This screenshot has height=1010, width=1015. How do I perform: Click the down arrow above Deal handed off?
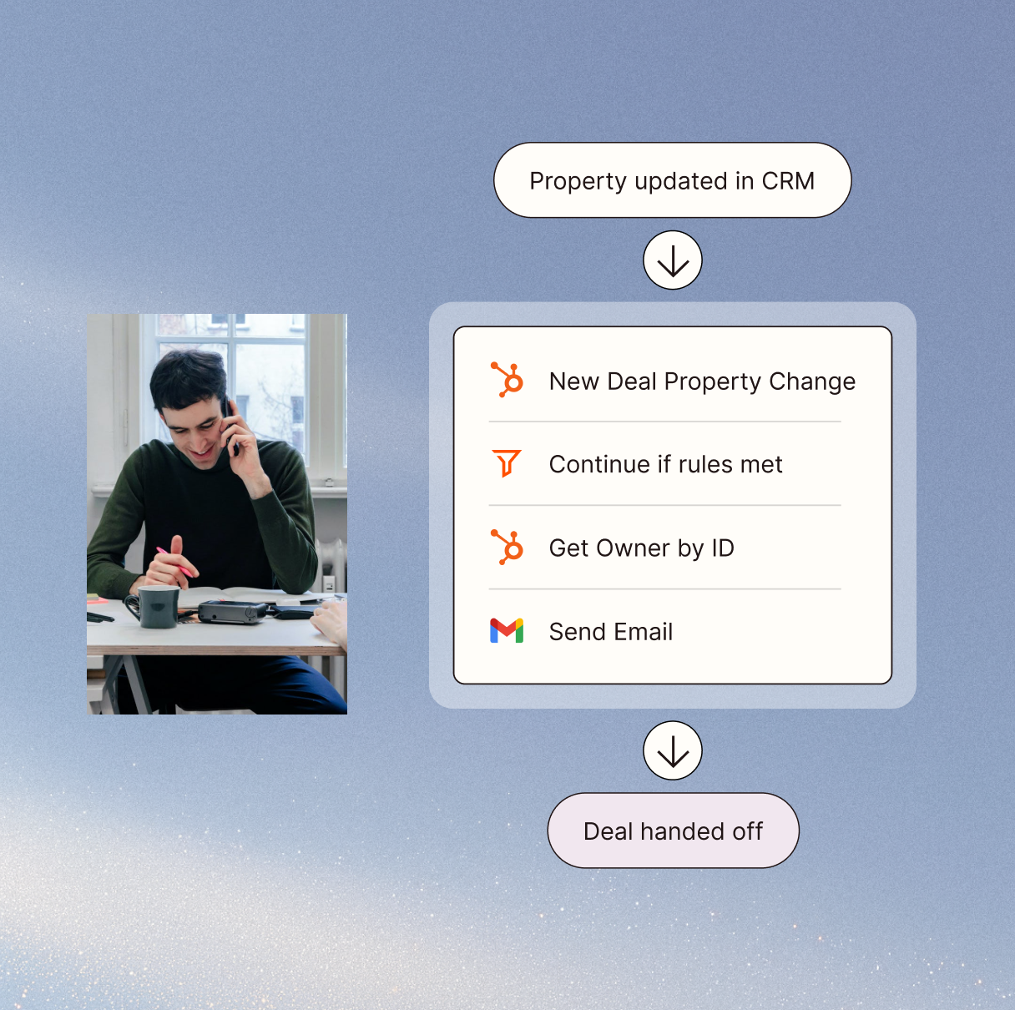672,750
